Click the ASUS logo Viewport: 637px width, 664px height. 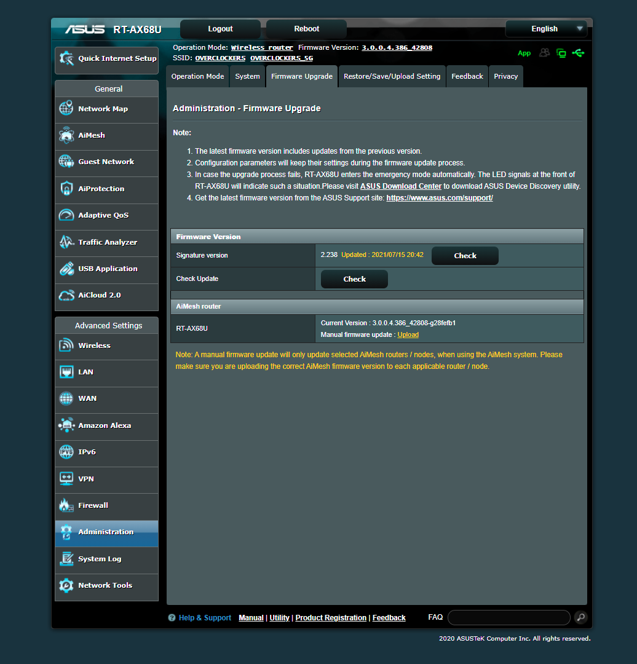tap(85, 30)
